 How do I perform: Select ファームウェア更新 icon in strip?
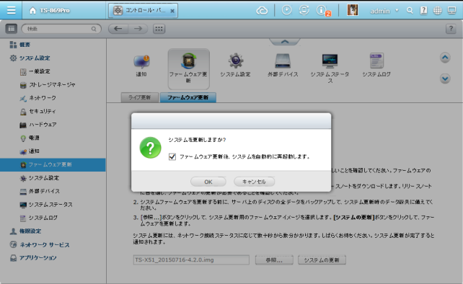click(x=188, y=68)
